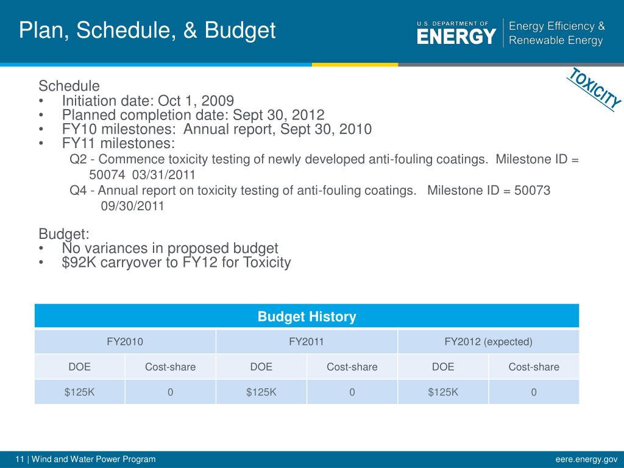Viewport: 624px width, 468px height.
Task: Click the 11 | Wind and Water Power Program footer
Action: 85,459
